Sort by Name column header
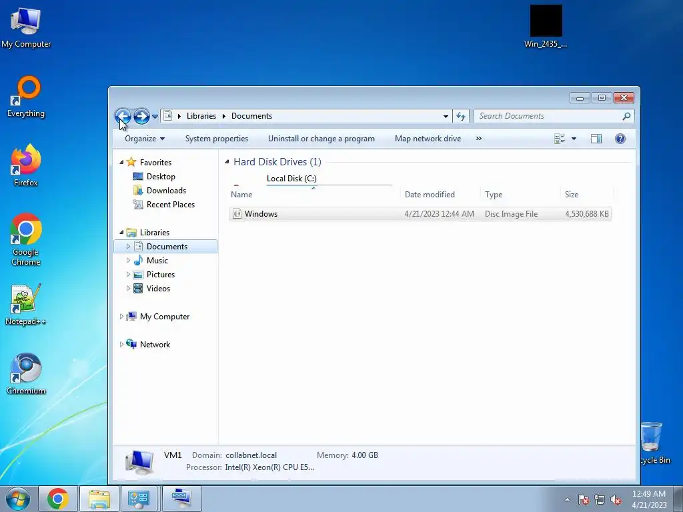This screenshot has height=512, width=683. 313,195
